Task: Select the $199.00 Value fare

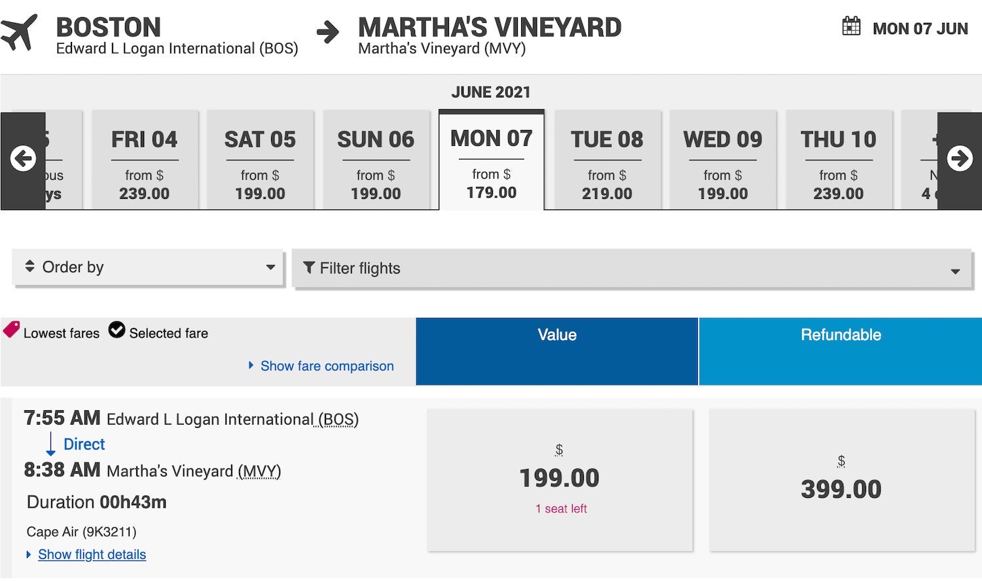Action: tap(560, 480)
